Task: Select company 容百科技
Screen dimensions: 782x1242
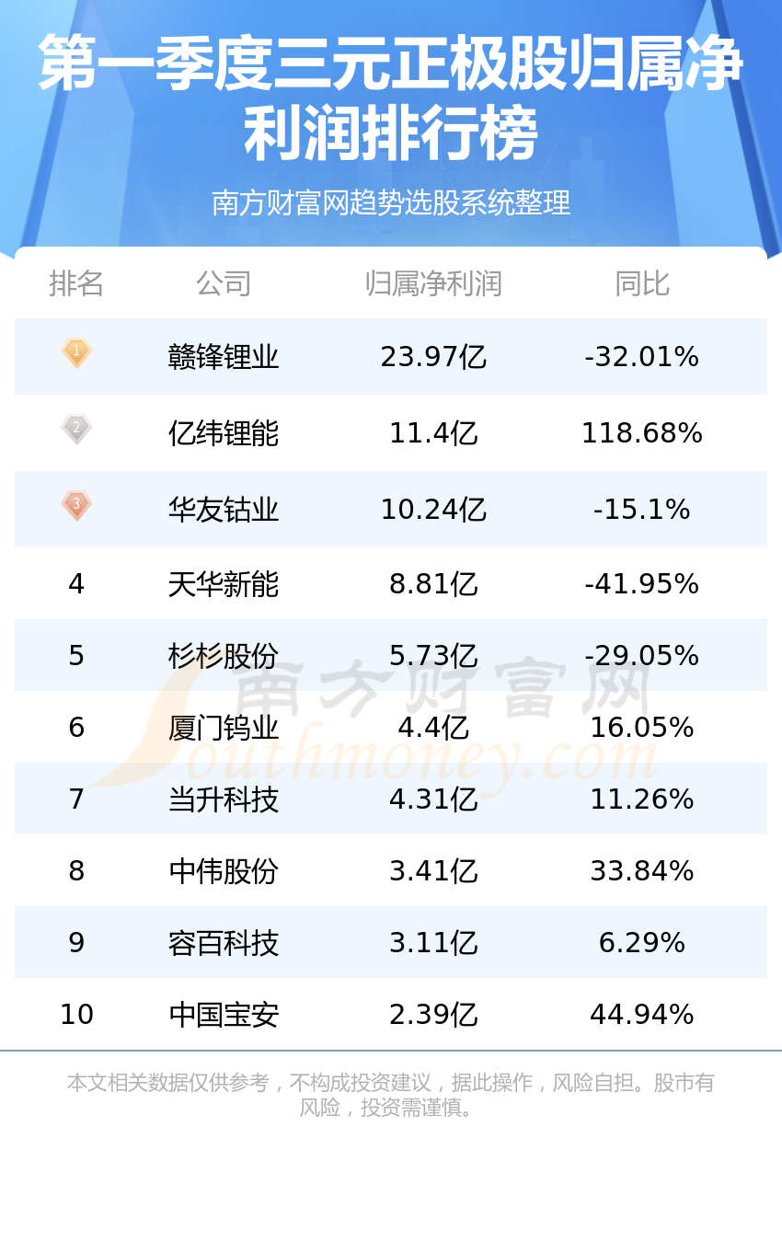Action: 224,942
